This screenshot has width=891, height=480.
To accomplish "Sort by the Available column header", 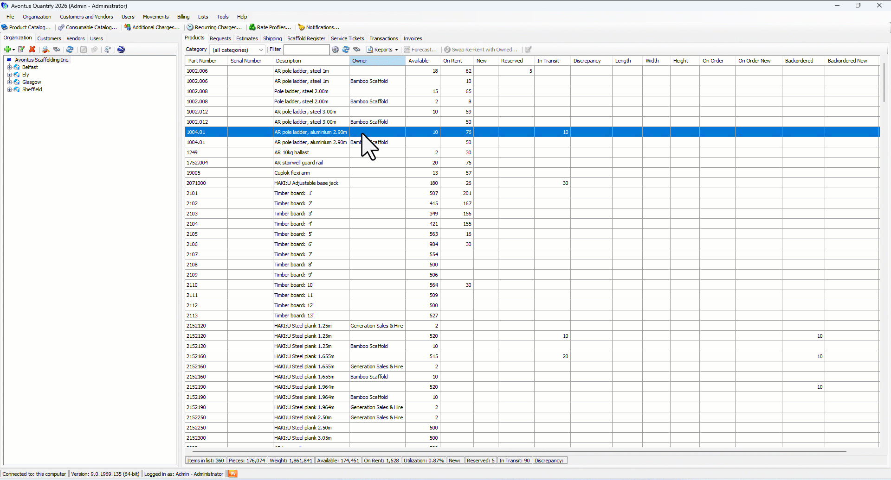I will pos(423,61).
